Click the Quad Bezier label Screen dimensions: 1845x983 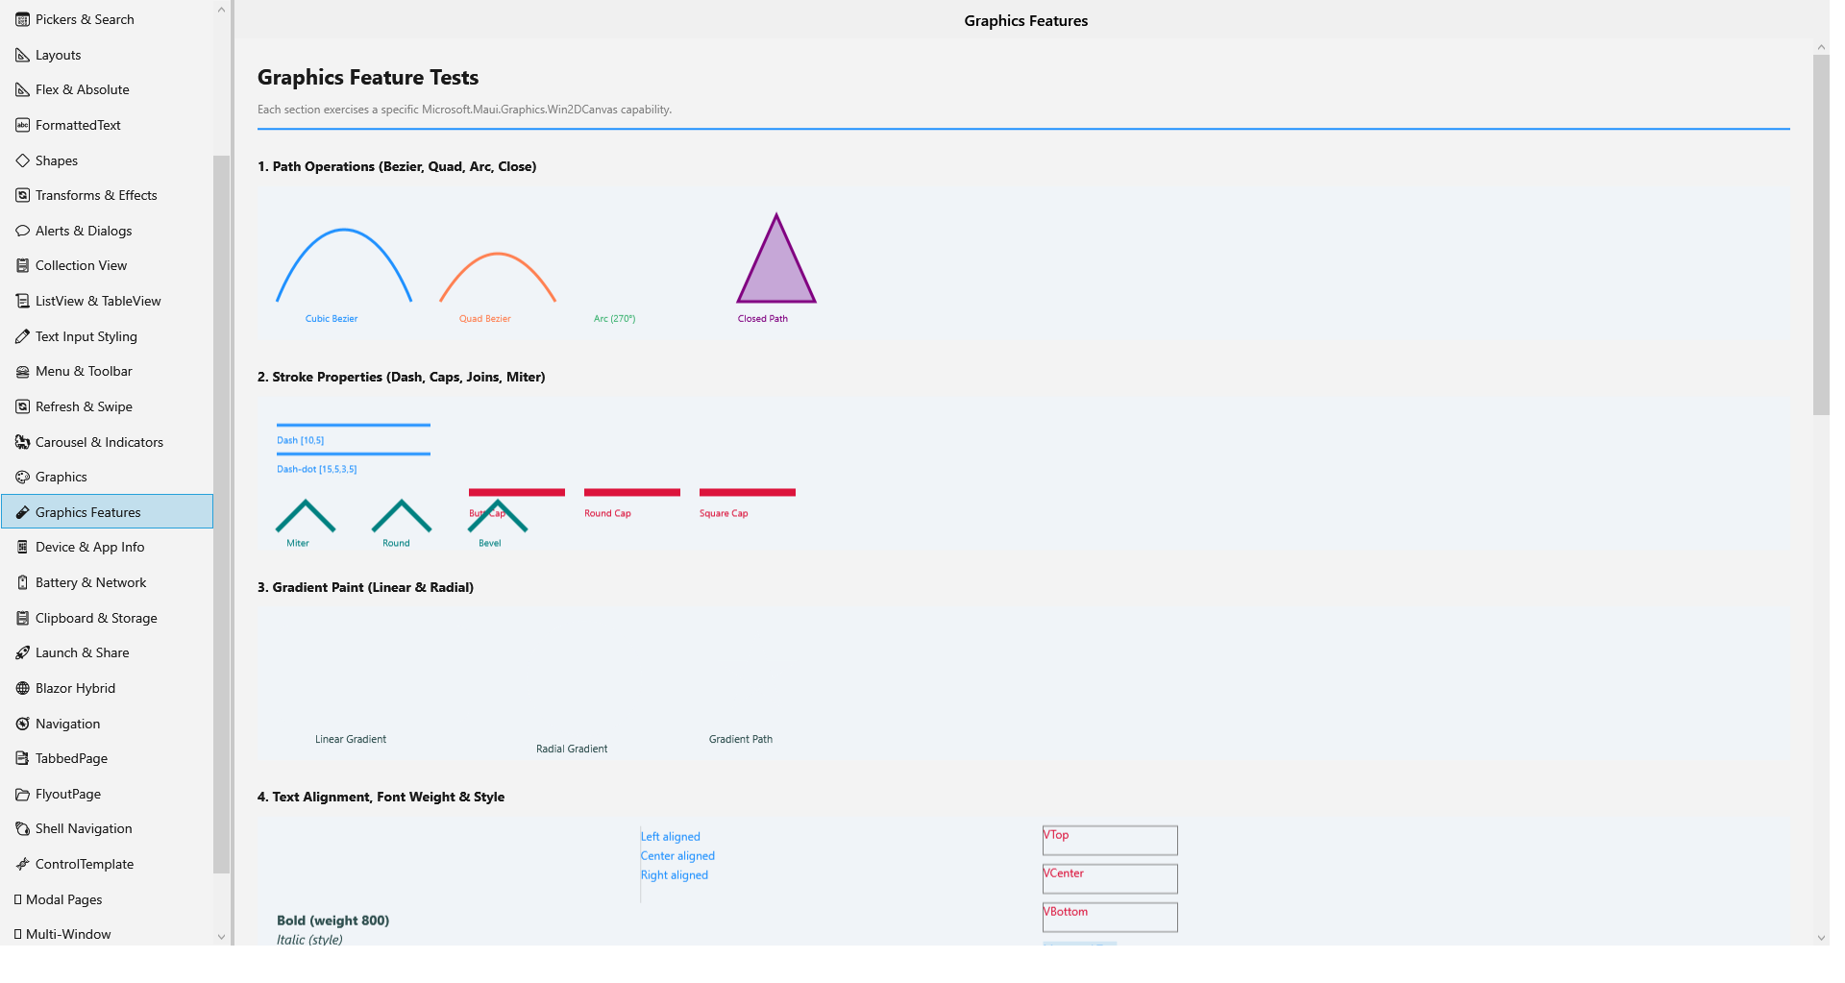[485, 319]
